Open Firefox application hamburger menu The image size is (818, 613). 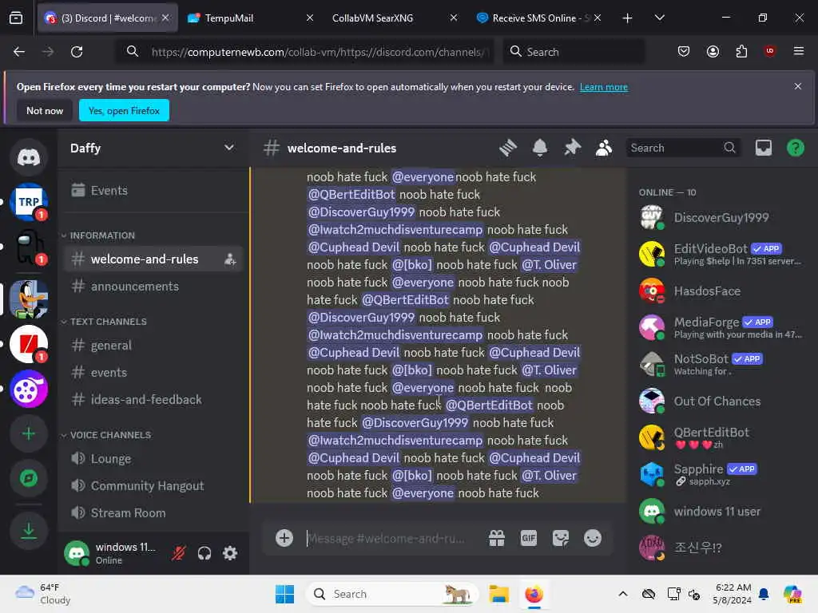tap(799, 51)
